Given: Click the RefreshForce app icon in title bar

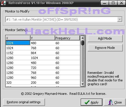Looking at the screenshot, I should (3, 3).
